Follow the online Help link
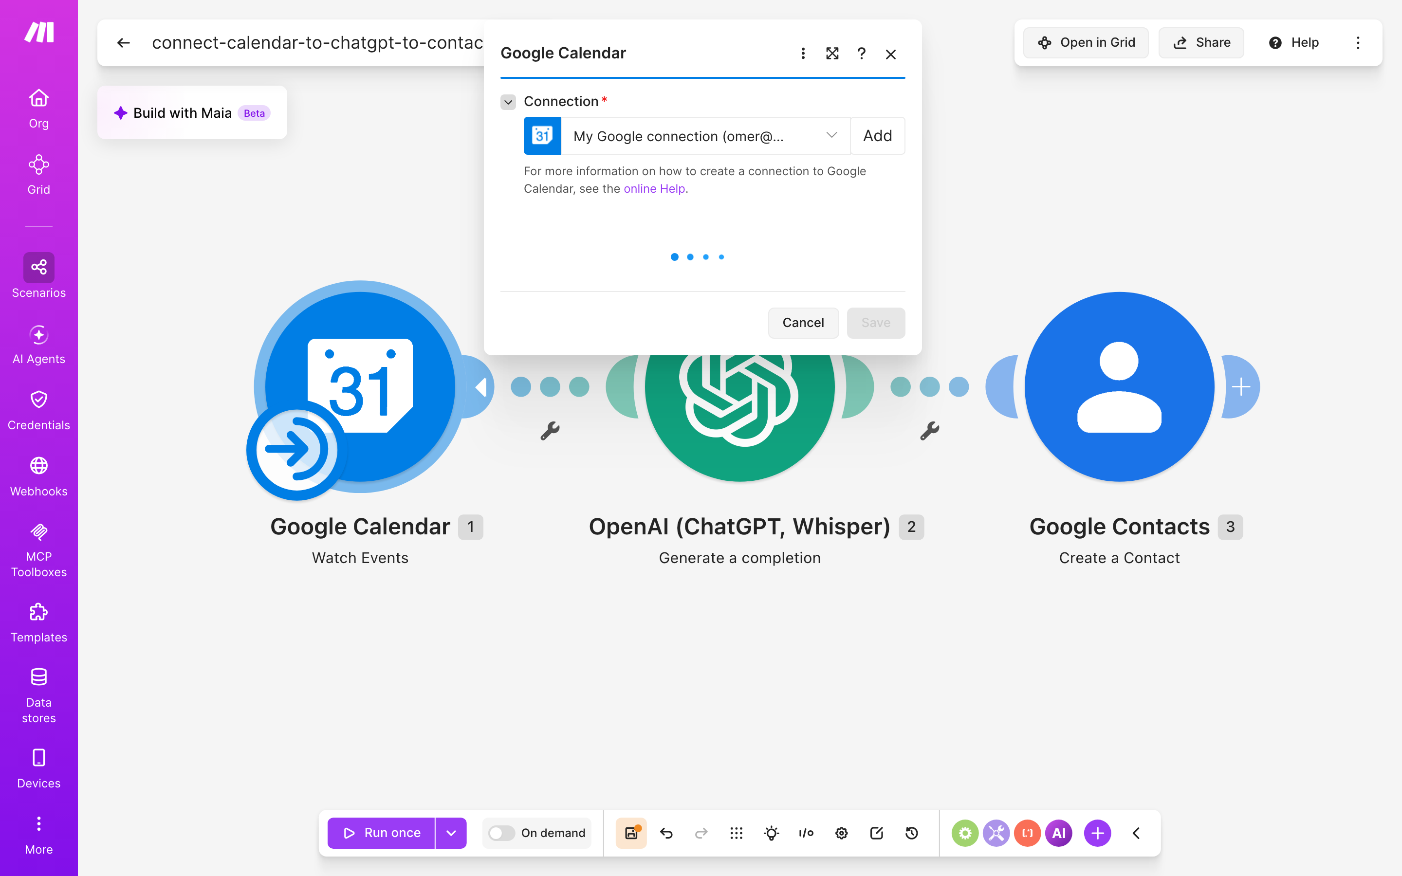The height and width of the screenshot is (876, 1402). tap(654, 188)
